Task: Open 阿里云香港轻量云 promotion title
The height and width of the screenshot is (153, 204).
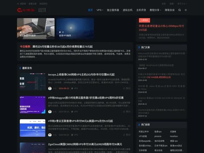Action: 161,28
